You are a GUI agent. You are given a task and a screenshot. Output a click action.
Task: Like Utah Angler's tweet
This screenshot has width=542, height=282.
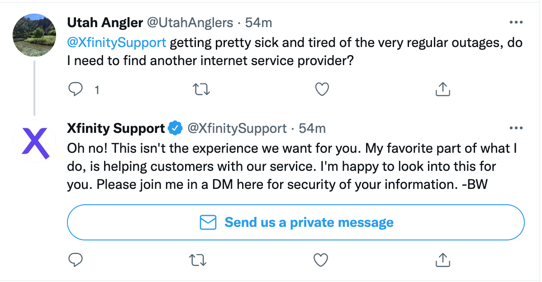pos(321,90)
